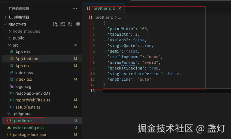Click the "printWidth" key on line 2
The height and width of the screenshot is (139, 231).
coord(121,29)
